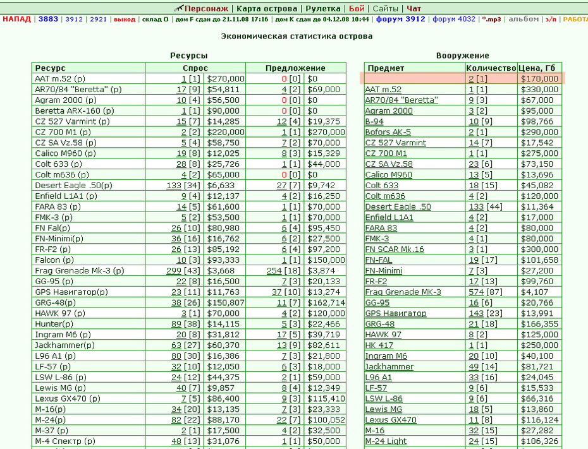This screenshot has height=449, width=588.
Task: Open AR70/84 "Beretta" weapon link
Action: (401, 100)
